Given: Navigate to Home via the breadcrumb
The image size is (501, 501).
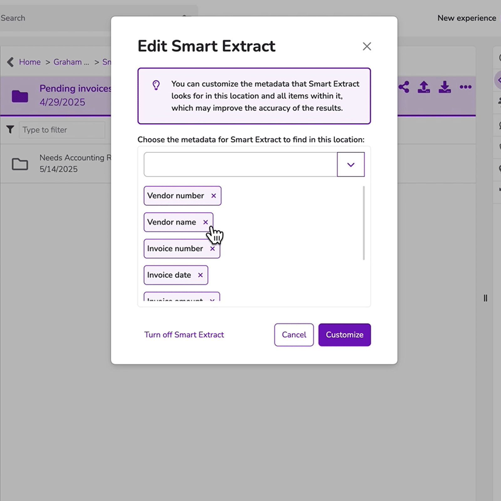Looking at the screenshot, I should pyautogui.click(x=30, y=62).
